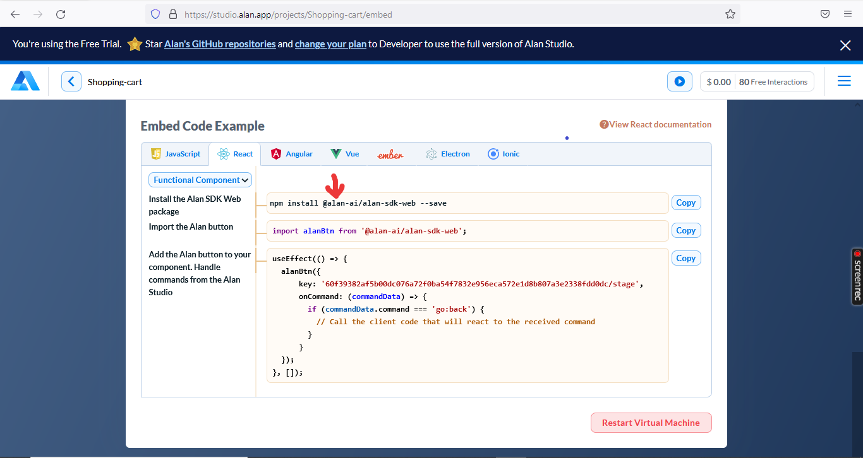Reload the page with the refresh icon
This screenshot has width=863, height=458.
[x=61, y=14]
